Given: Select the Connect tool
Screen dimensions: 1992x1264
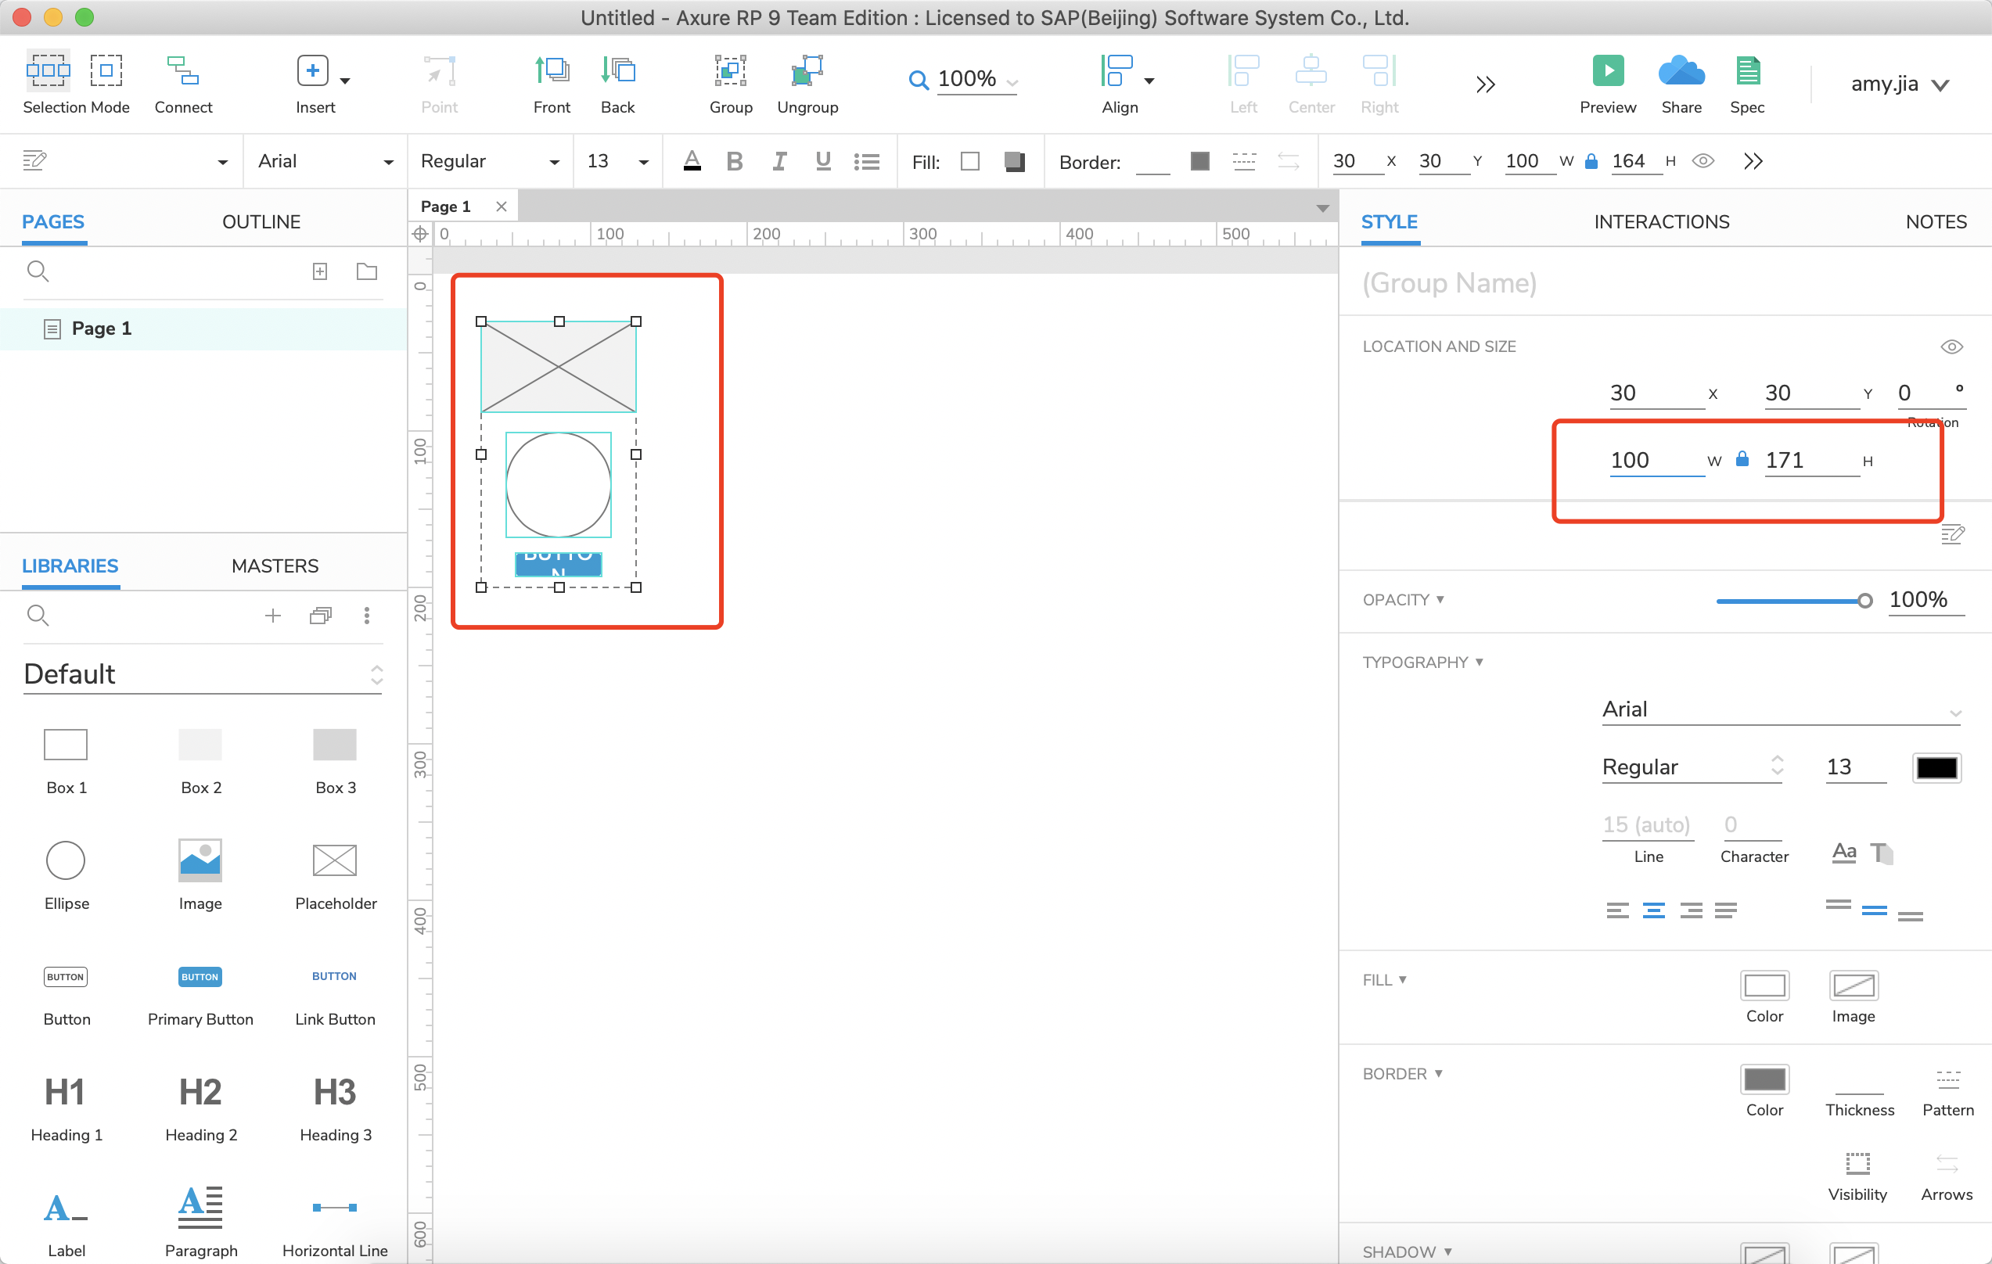Looking at the screenshot, I should pos(183,71).
